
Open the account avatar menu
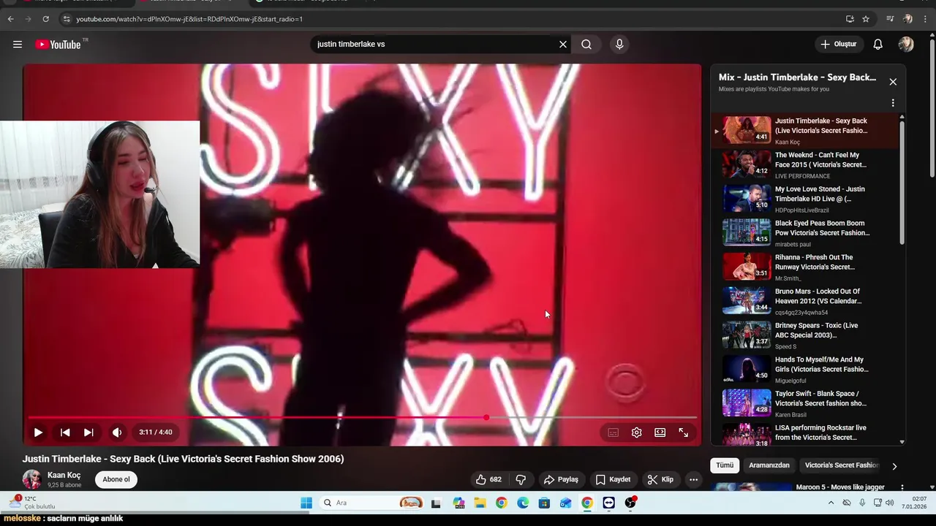[906, 45]
